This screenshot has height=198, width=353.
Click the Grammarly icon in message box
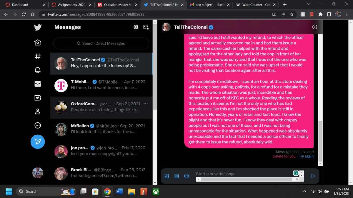[296, 173]
